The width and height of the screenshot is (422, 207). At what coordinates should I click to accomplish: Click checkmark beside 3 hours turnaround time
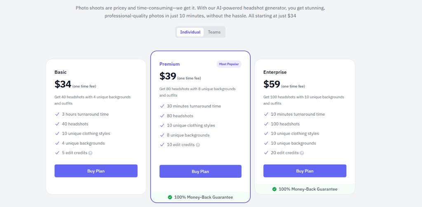(x=57, y=114)
